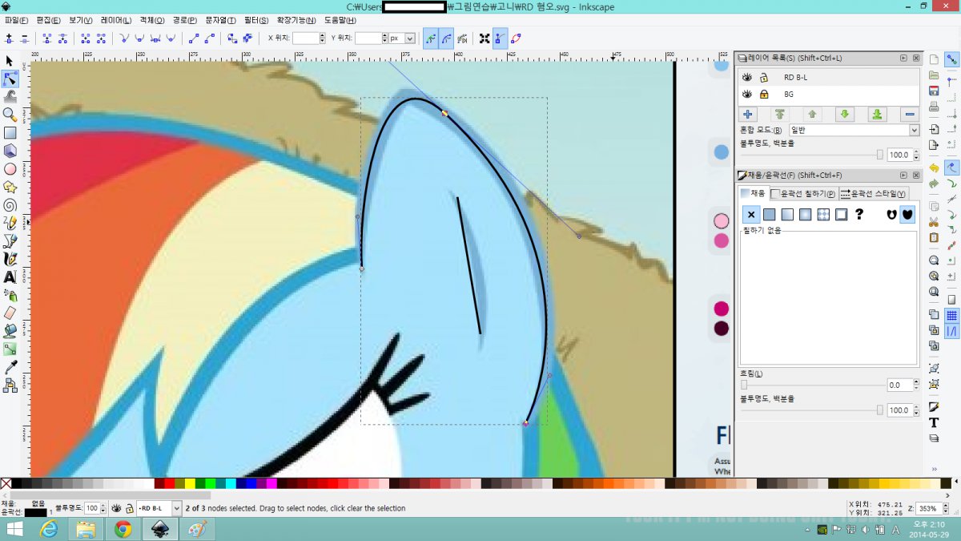Open the blend mode 일반 dropdown
The height and width of the screenshot is (541, 961).
point(854,130)
